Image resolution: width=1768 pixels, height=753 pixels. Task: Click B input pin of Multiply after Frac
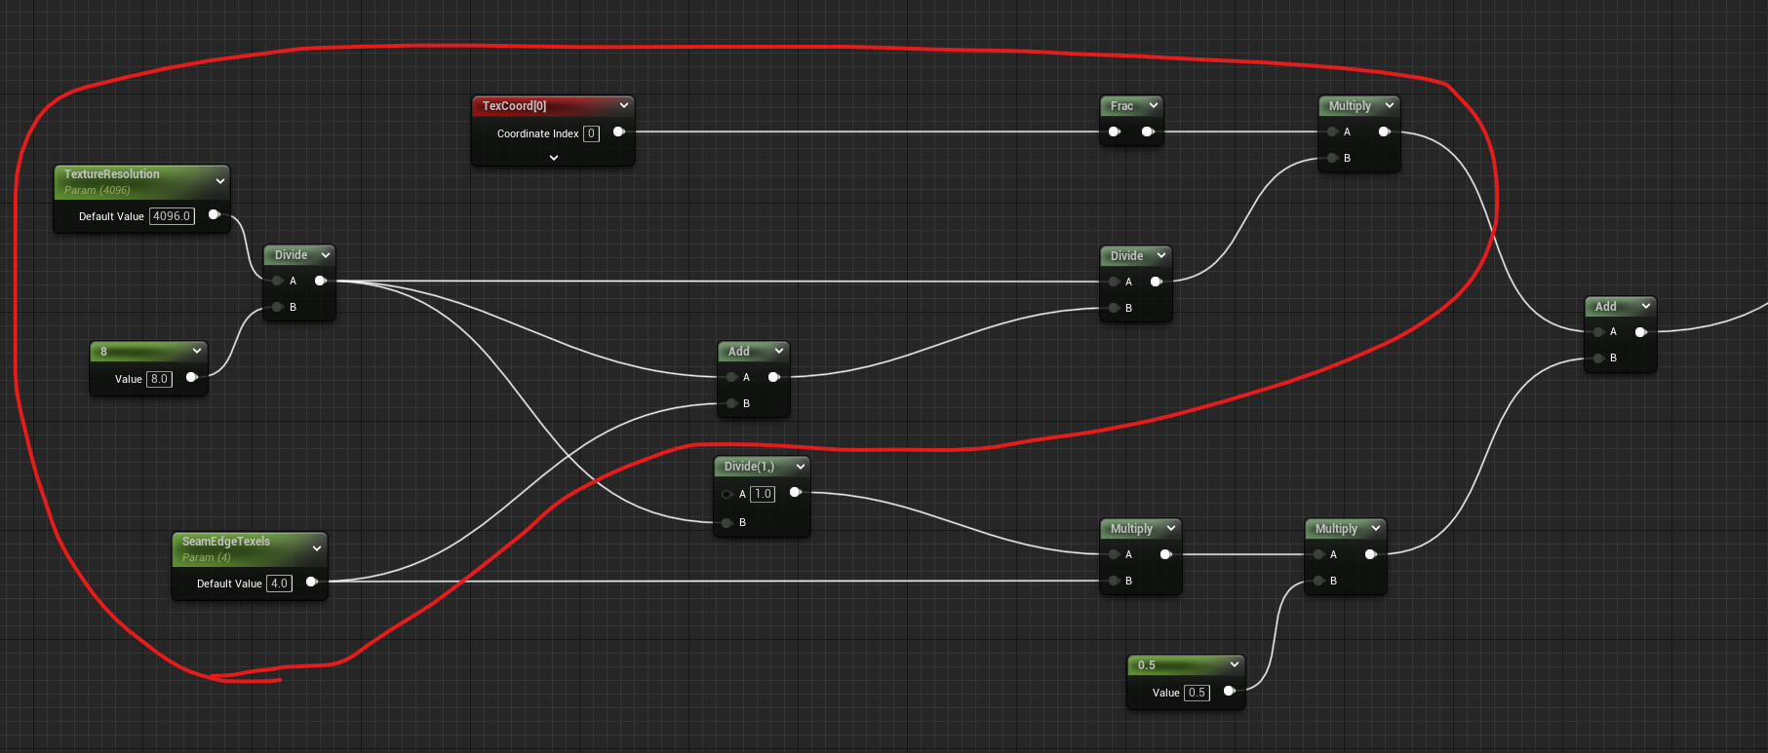(1332, 158)
